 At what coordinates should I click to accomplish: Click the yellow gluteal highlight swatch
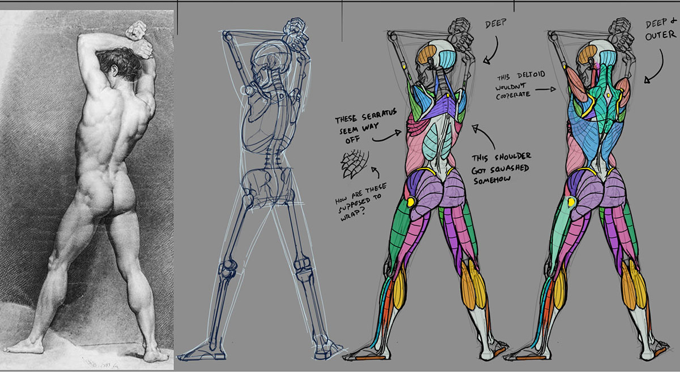pyautogui.click(x=410, y=201)
